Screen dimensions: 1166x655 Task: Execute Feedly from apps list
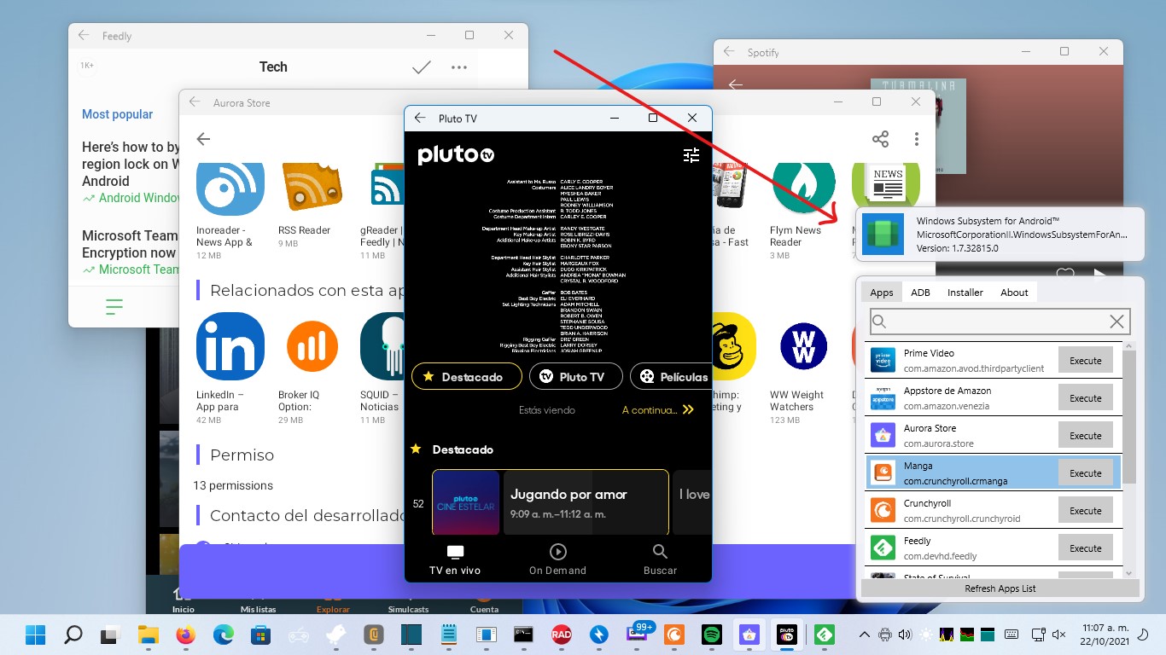(1086, 548)
